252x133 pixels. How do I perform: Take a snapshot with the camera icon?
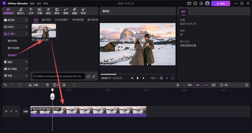(161, 78)
